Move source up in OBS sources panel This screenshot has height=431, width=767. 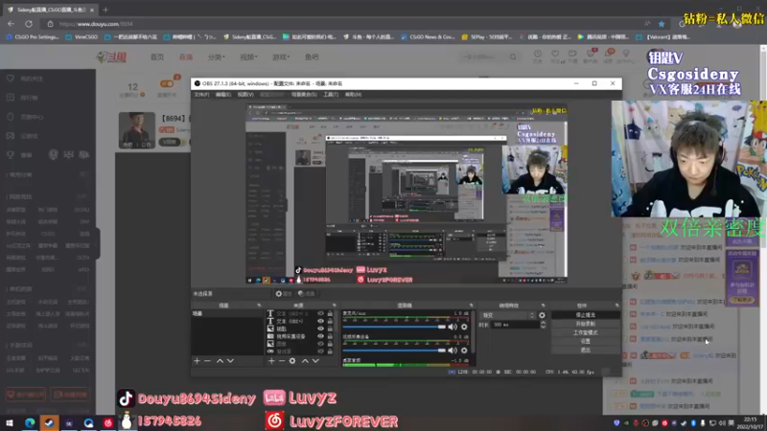[x=305, y=361]
